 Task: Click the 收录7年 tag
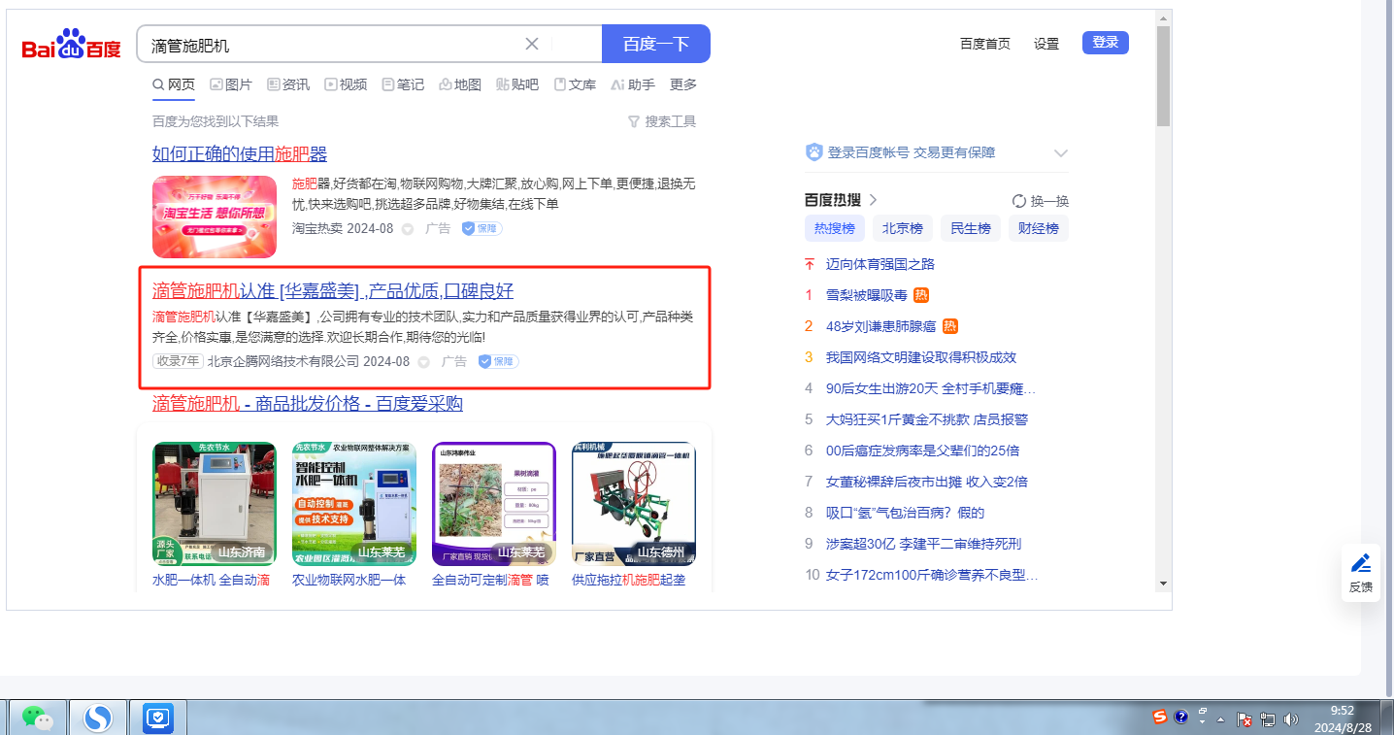(x=177, y=361)
